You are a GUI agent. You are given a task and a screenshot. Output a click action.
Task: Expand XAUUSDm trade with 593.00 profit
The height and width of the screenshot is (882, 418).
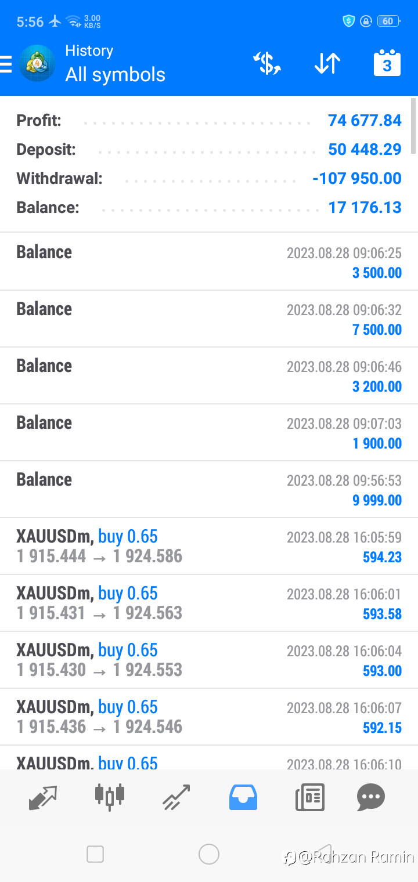(209, 660)
